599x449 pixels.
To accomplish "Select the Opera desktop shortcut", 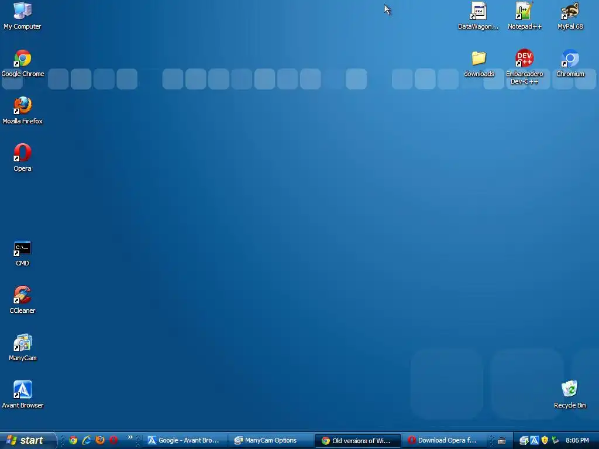I will (x=23, y=158).
